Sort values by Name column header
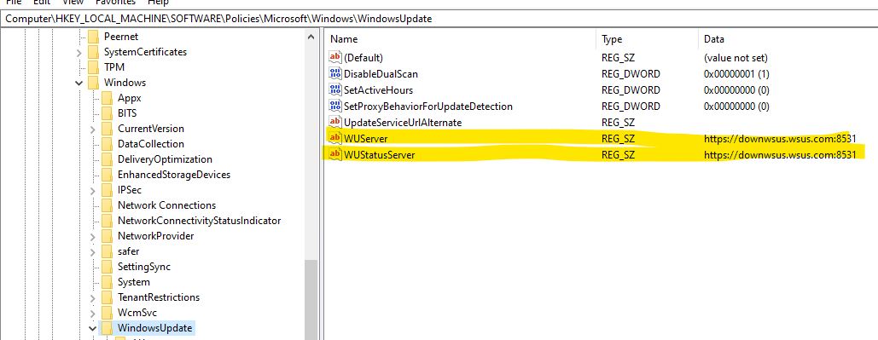This screenshot has width=878, height=340. pyautogui.click(x=460, y=39)
